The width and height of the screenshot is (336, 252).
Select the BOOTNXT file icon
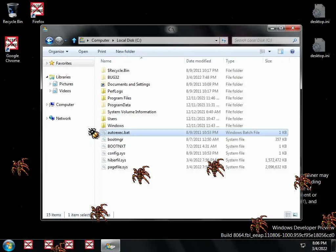(104, 146)
